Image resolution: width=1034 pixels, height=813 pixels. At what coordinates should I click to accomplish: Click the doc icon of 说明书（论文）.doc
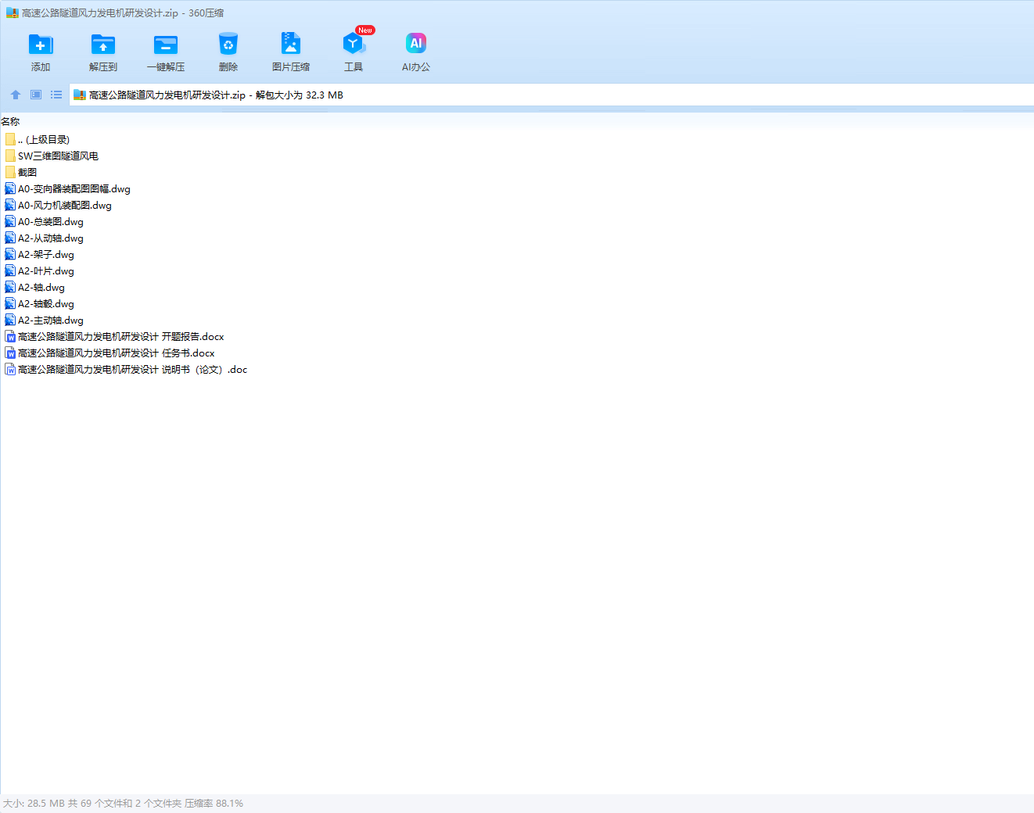coord(10,369)
